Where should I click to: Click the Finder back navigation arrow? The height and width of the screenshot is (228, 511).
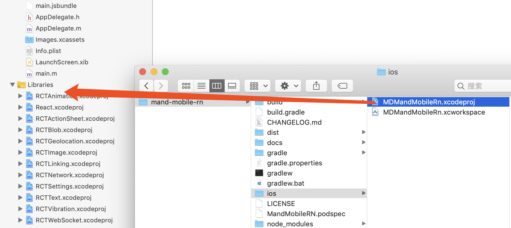click(x=146, y=86)
